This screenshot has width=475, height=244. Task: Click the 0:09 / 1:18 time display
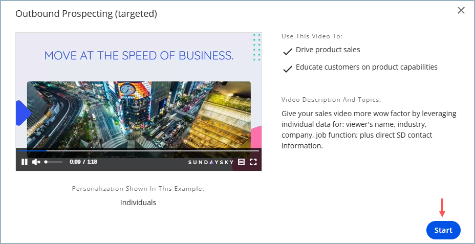83,162
